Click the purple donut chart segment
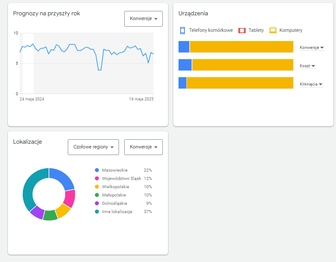This screenshot has height=262, width=336. point(38,212)
